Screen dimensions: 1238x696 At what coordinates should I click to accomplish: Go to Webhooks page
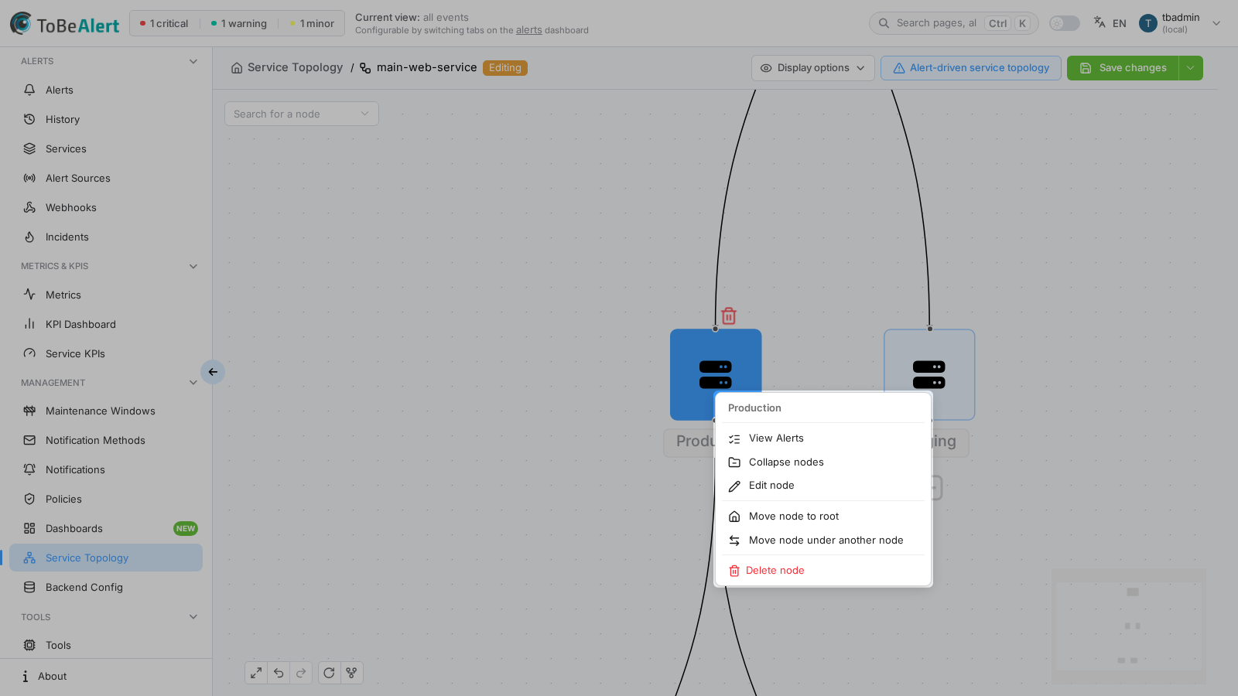[x=106, y=207]
